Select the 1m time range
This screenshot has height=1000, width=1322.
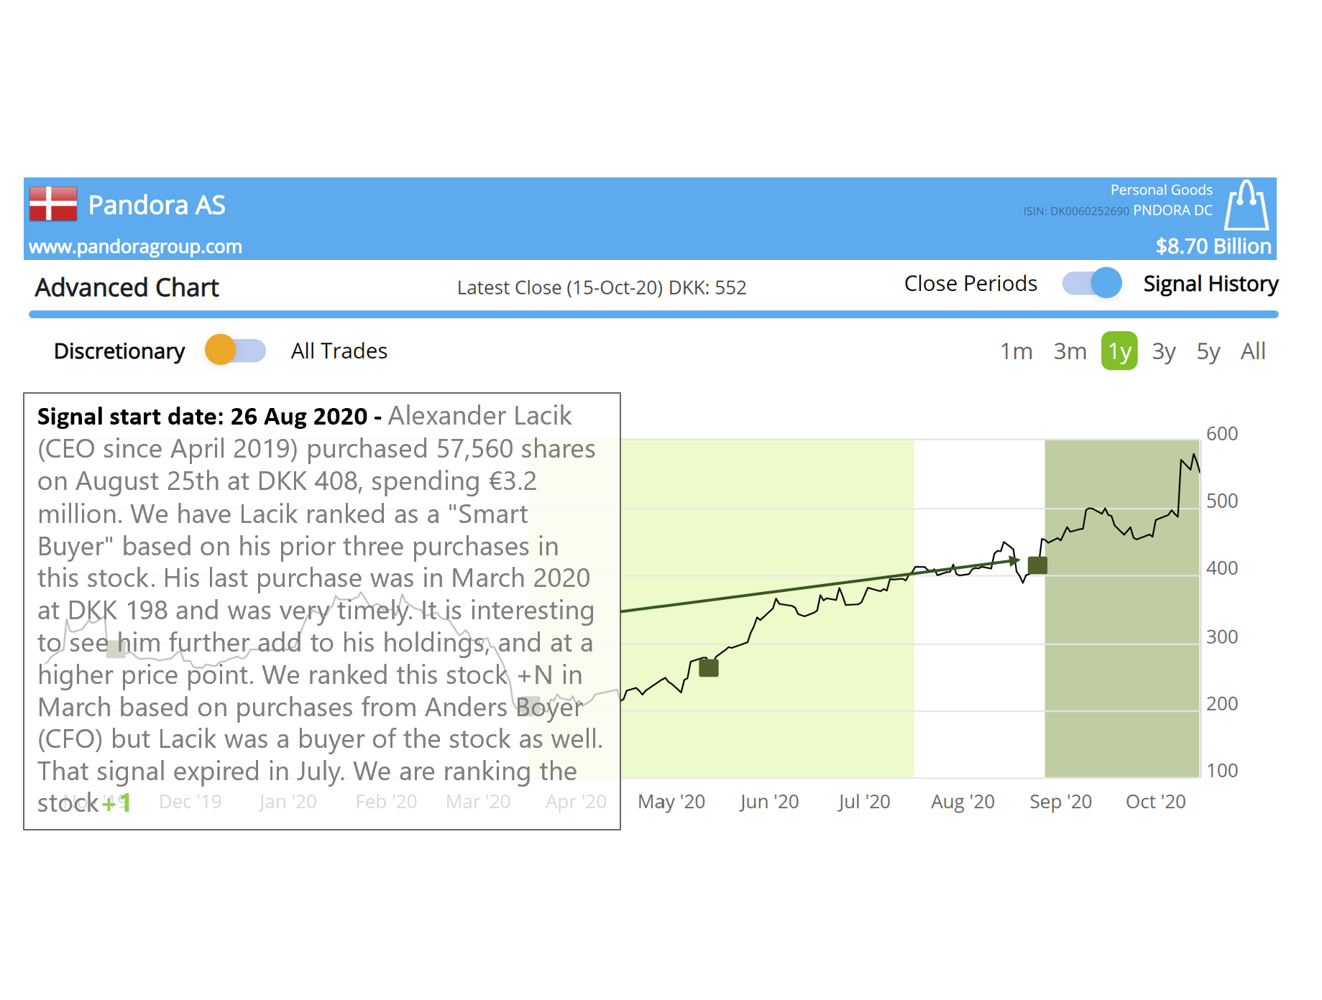[x=1016, y=351]
